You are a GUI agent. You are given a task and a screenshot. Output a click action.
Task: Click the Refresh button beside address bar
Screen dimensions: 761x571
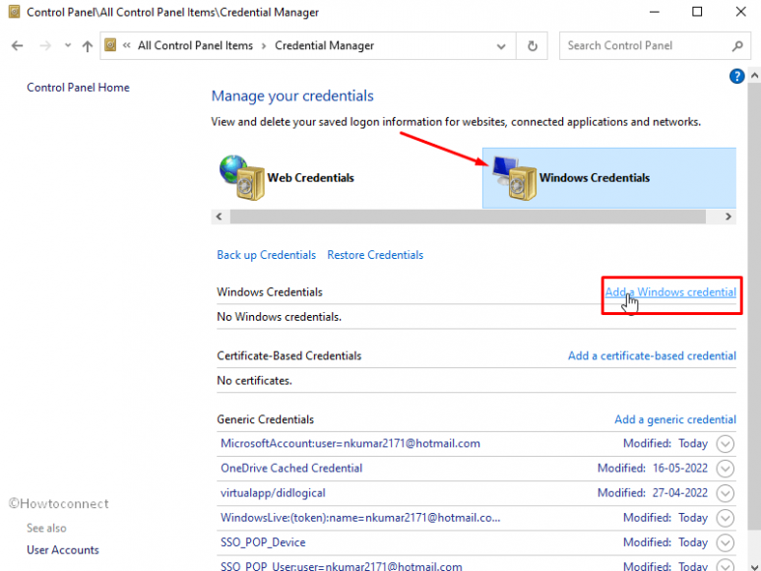point(533,46)
